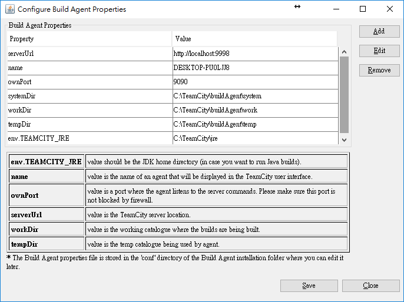Select the 9090 value cell
404x302 pixels.
(256, 82)
